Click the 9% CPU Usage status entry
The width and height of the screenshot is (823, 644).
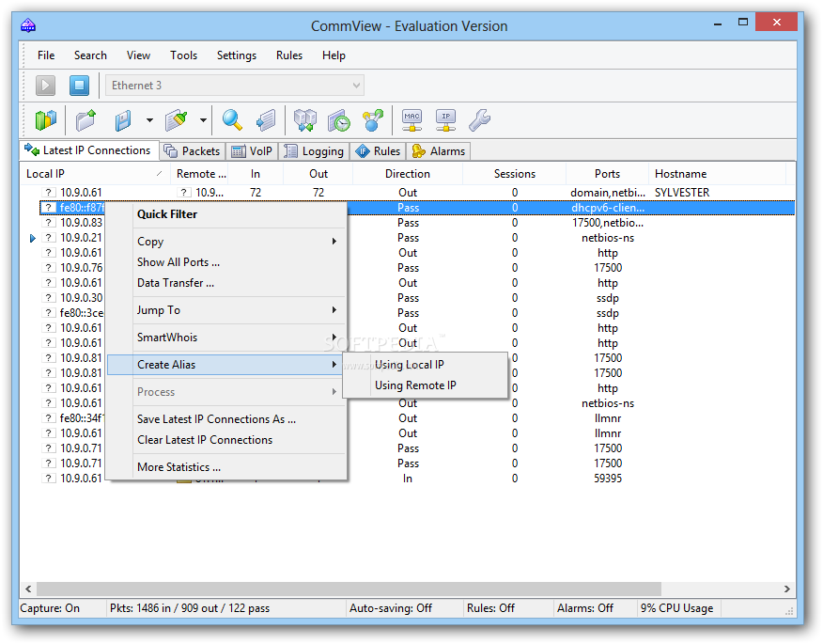(676, 608)
